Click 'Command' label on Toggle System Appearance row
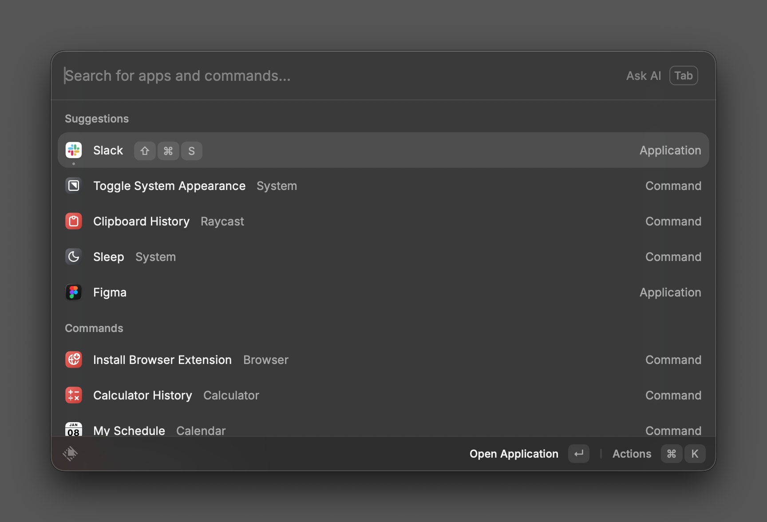Viewport: 767px width, 522px height. pos(673,186)
